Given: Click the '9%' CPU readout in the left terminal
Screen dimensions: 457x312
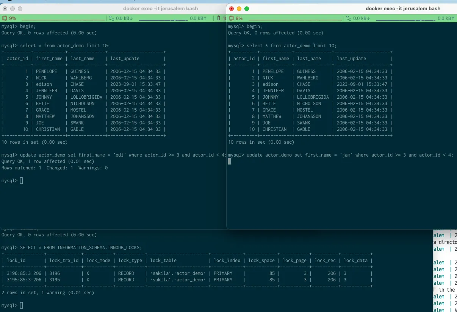Looking at the screenshot, I should 13,18.
